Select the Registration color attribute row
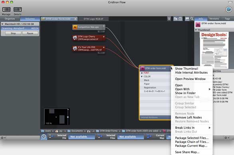The width and height of the screenshot is (234, 155). [x=155, y=88]
